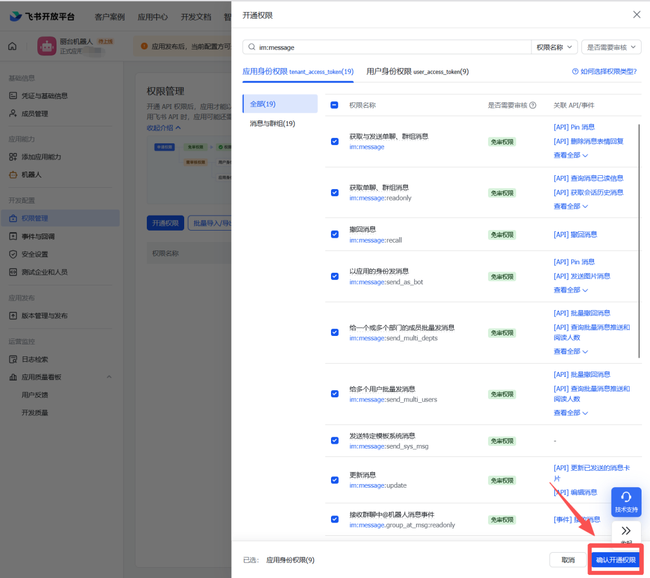Open the 技术支持 headset support button
The width and height of the screenshot is (650, 578).
[626, 502]
